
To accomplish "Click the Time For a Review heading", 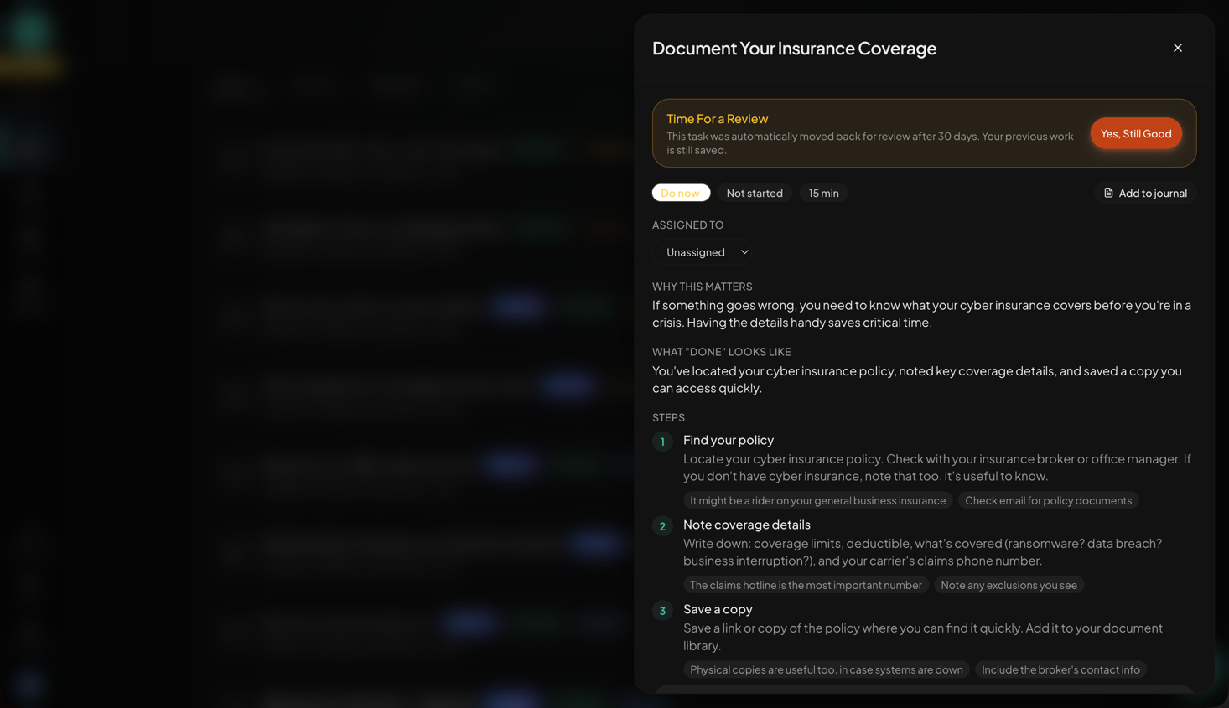I will click(x=717, y=119).
